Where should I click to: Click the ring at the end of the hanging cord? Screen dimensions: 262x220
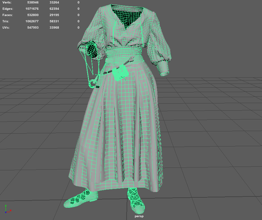pos(92,83)
